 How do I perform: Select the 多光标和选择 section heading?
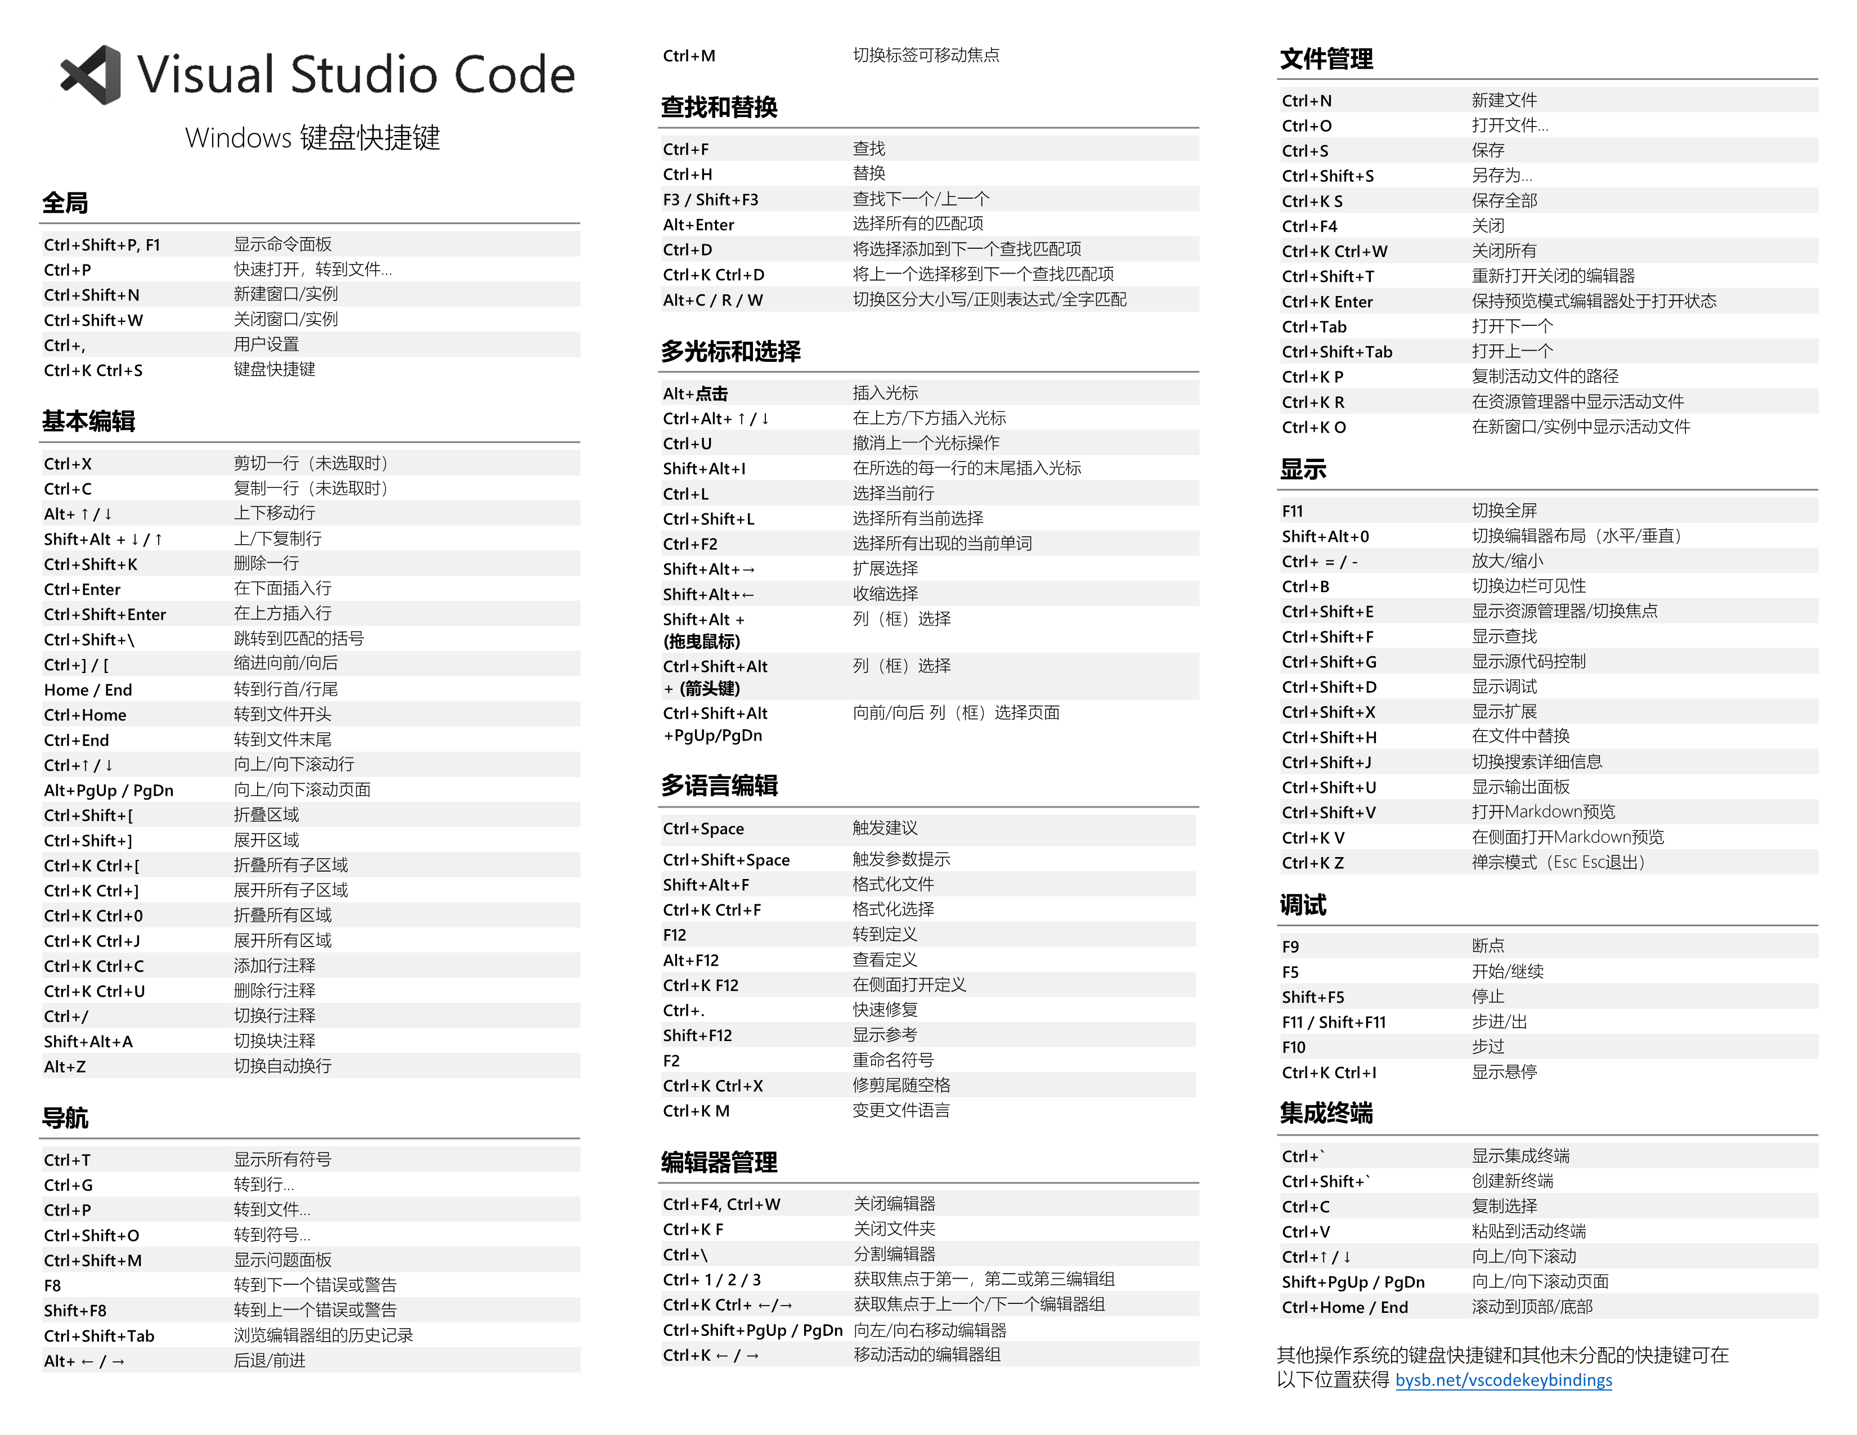tap(730, 352)
